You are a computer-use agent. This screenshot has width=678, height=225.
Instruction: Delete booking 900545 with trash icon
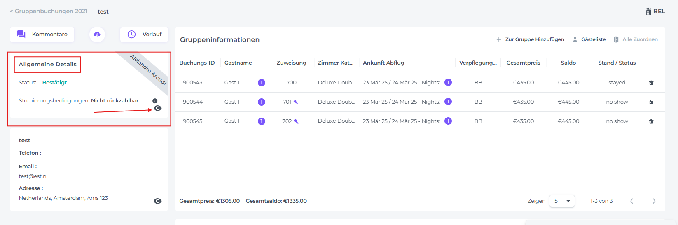coord(651,121)
